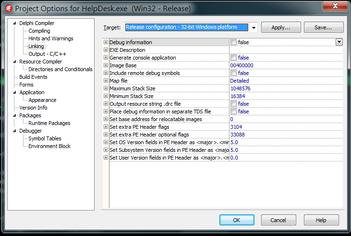Image resolution: width=351 pixels, height=236 pixels.
Task: Click the PE Header optional flags value 33088
Action: (286, 135)
